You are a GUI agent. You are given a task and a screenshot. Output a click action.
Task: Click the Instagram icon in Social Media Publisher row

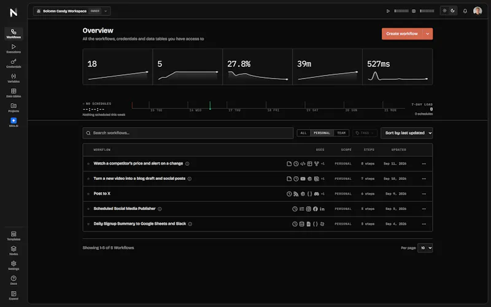(x=309, y=209)
